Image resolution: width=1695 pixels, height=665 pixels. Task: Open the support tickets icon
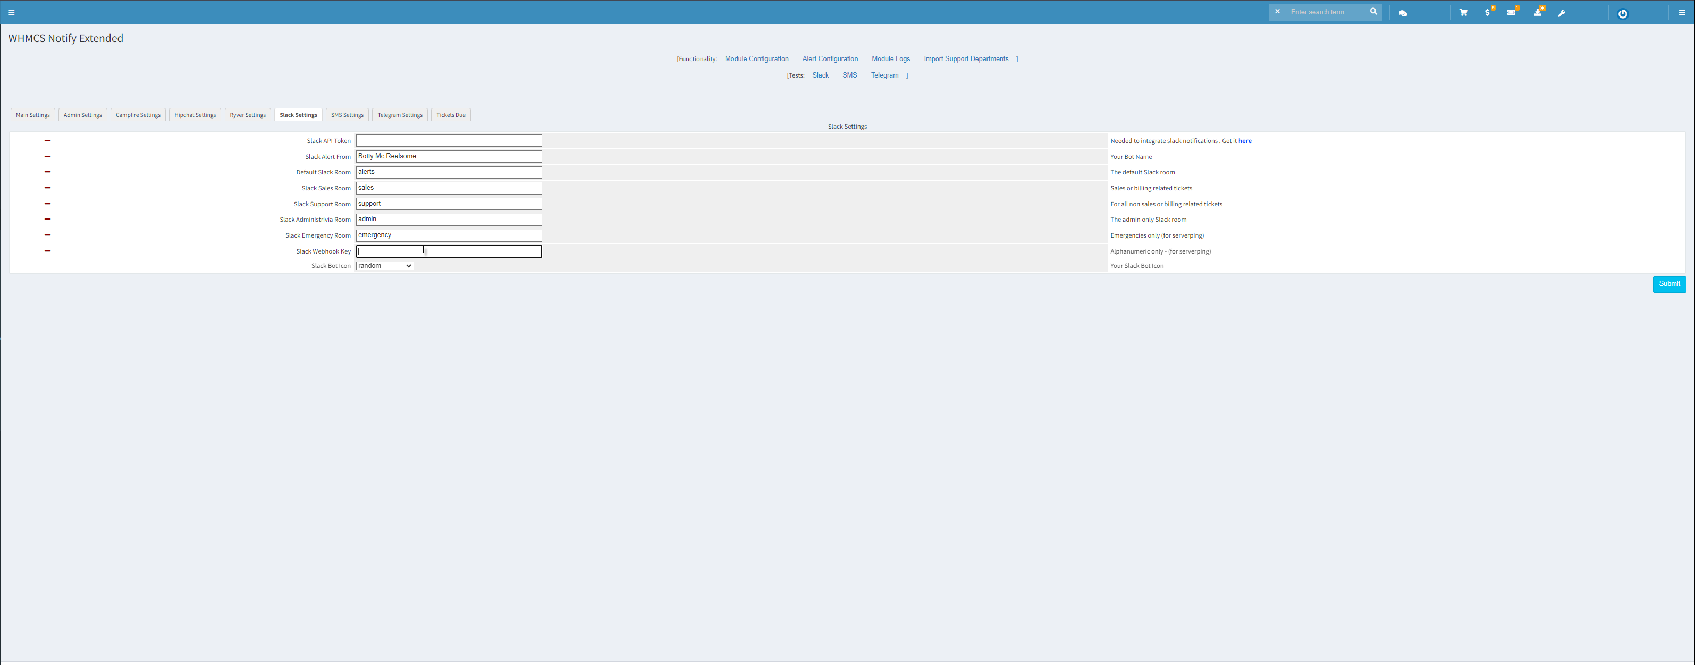(x=1512, y=13)
